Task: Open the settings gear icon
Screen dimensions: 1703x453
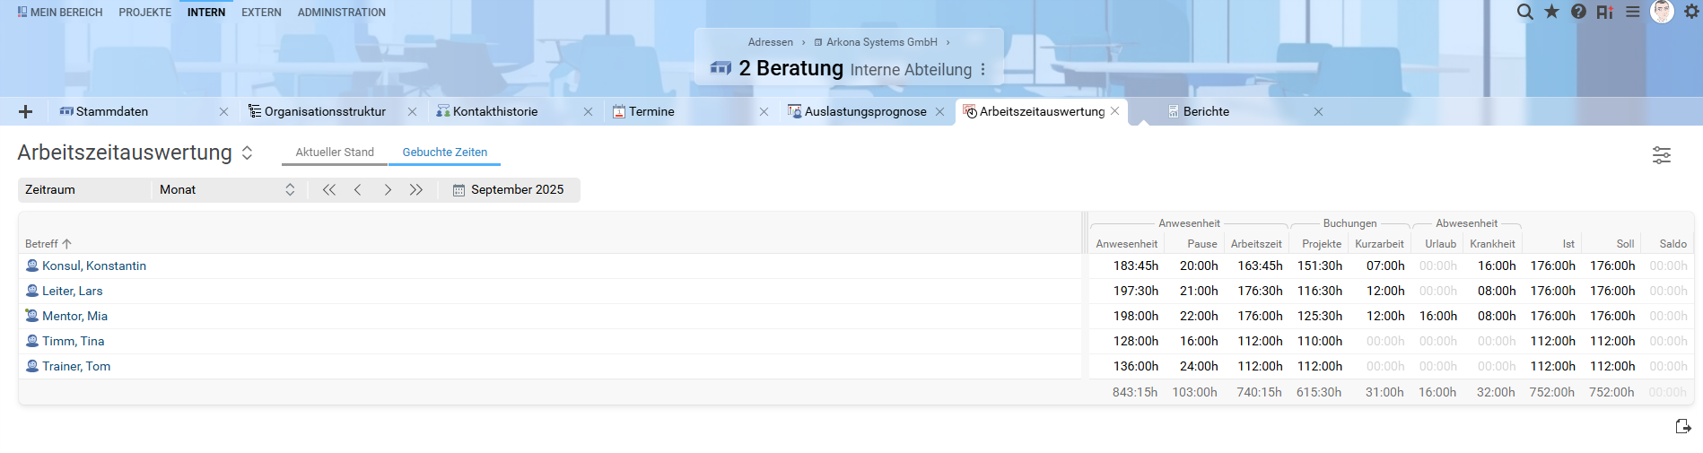Action: 1691,12
